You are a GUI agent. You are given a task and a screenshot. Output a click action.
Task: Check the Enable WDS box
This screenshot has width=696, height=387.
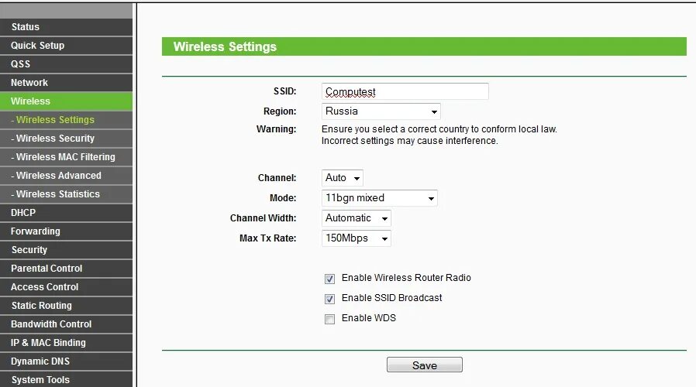pos(329,319)
